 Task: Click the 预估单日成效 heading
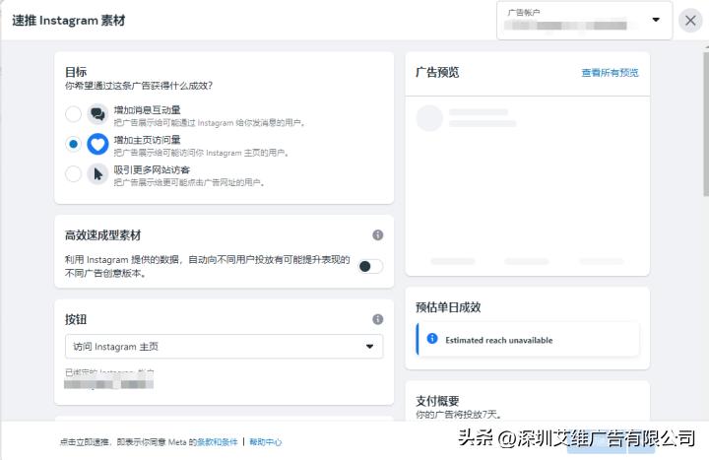(448, 307)
